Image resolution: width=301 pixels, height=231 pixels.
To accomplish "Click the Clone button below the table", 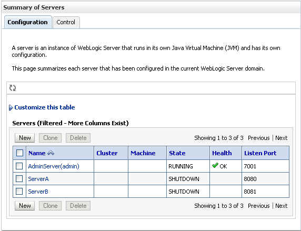I will coord(51,206).
